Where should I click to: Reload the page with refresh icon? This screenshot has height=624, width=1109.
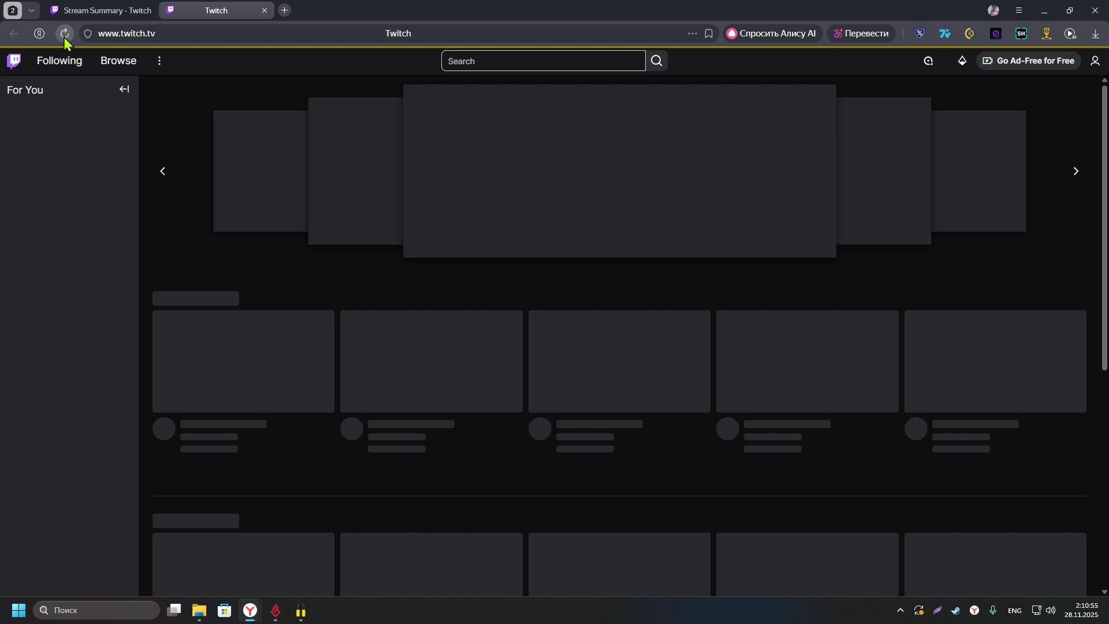click(65, 34)
